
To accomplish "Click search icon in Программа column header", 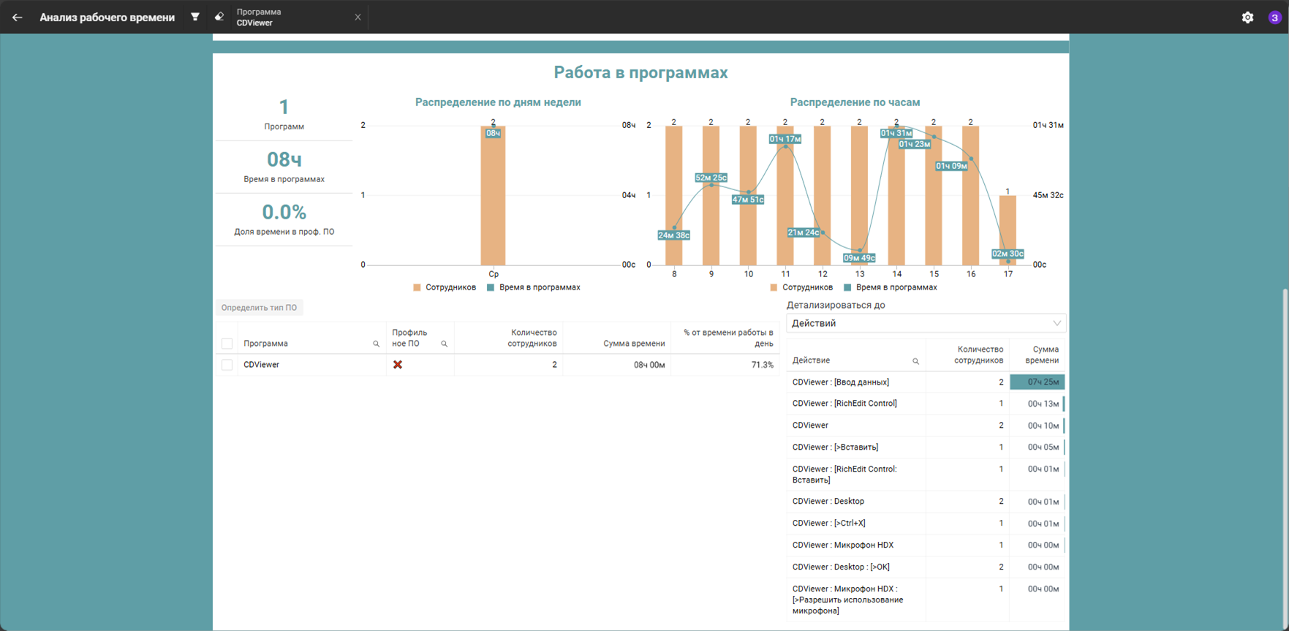I will tap(377, 344).
